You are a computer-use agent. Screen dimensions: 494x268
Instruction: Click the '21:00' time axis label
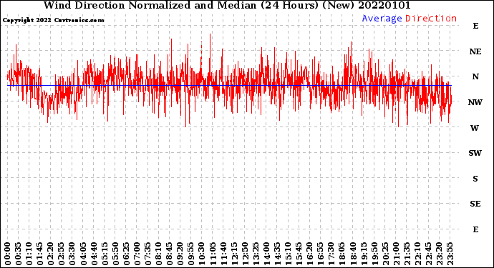coord(396,254)
